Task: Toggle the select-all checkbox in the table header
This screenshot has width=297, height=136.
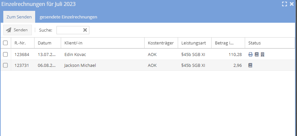Action: (x=5, y=43)
